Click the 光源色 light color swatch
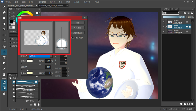 [30, 61]
